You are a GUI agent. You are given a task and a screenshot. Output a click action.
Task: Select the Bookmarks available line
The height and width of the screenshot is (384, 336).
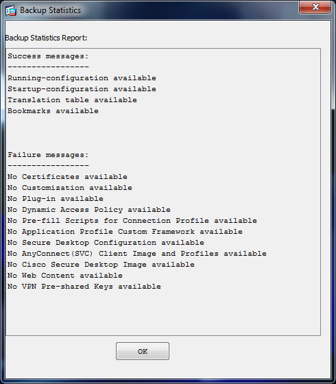pyautogui.click(x=53, y=111)
